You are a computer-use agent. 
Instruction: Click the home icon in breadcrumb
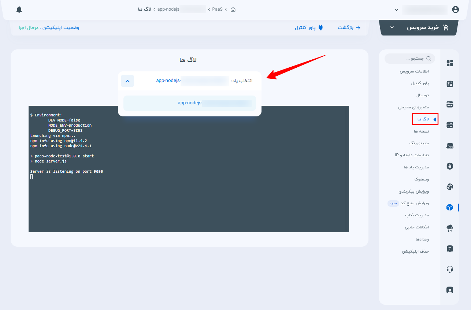coord(233,9)
